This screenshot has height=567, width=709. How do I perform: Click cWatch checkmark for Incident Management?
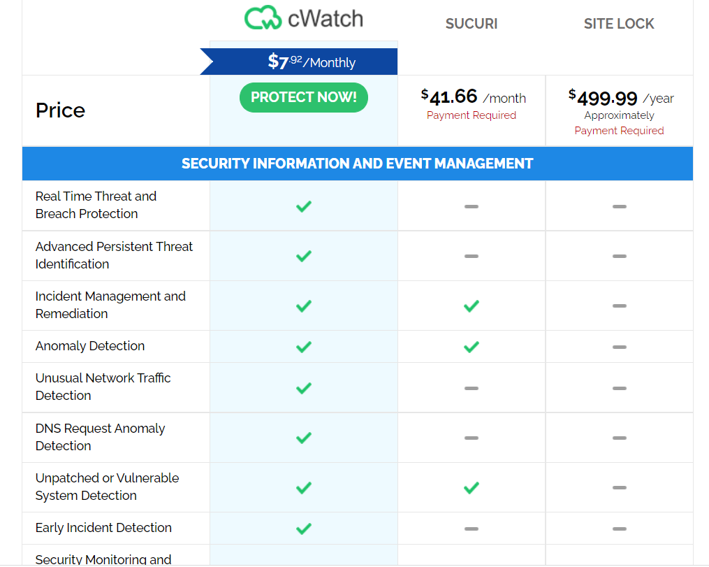point(303,306)
